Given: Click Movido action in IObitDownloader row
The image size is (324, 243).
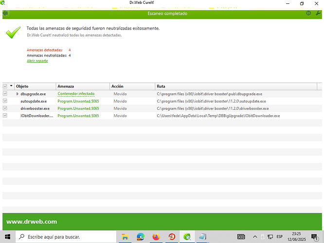Looking at the screenshot, I should click(120, 116).
